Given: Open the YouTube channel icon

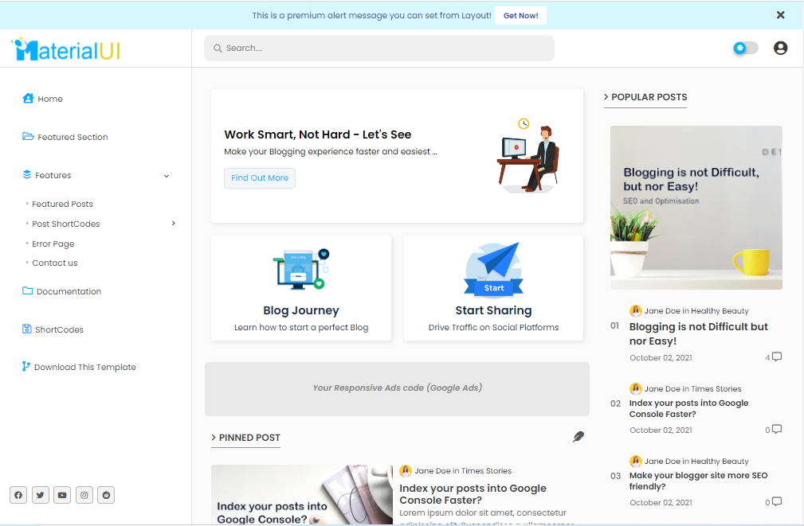Looking at the screenshot, I should (x=62, y=495).
